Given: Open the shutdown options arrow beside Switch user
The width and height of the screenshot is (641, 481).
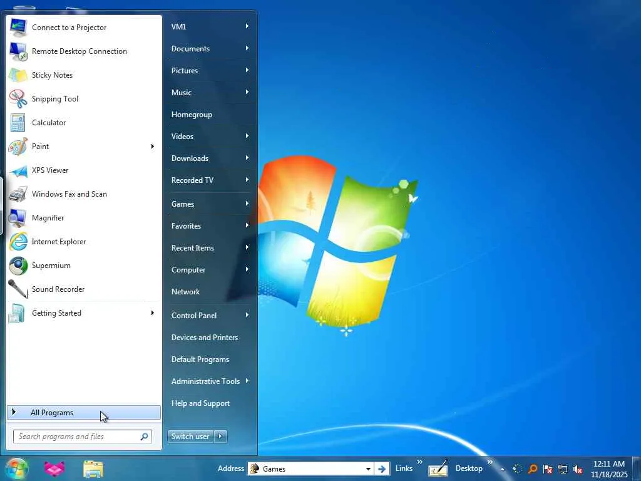Looking at the screenshot, I should [x=220, y=437].
